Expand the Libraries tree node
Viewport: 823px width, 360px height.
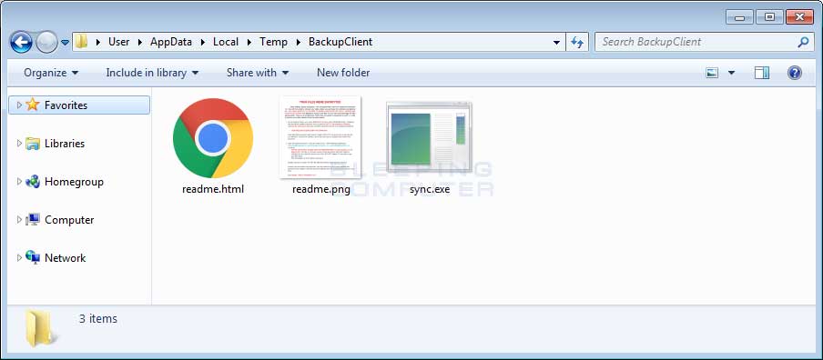(19, 143)
